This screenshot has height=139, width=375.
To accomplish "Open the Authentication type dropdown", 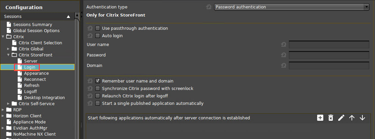I will coord(292,7).
